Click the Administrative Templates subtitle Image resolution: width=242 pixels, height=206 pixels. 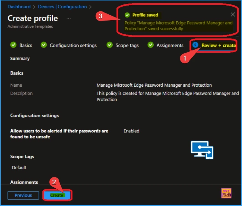coord(30,26)
